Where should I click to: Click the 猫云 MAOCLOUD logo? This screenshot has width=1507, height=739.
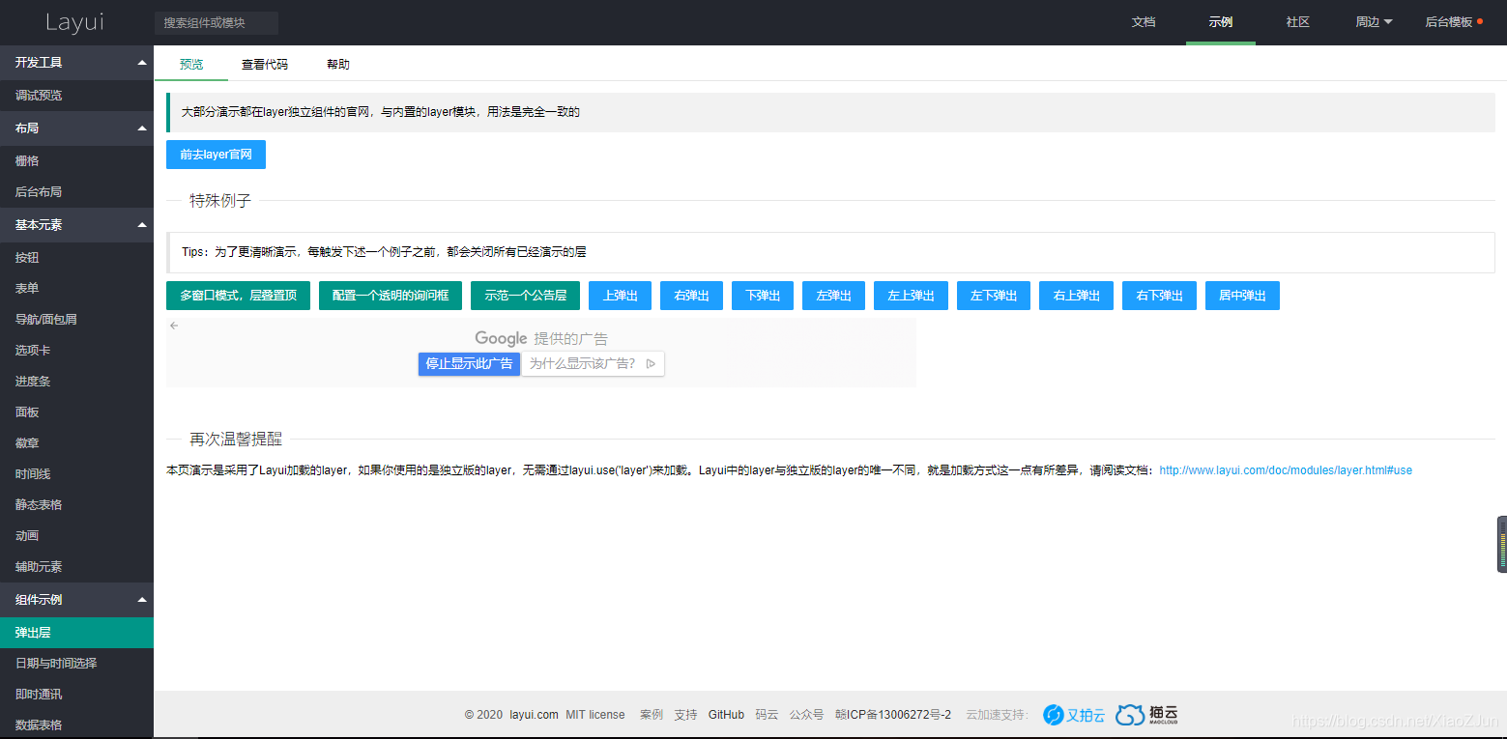pos(1147,715)
